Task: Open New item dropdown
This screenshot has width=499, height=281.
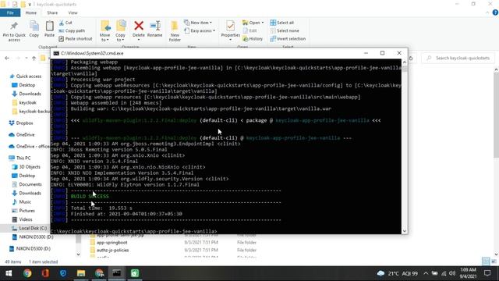Action: pos(198,23)
